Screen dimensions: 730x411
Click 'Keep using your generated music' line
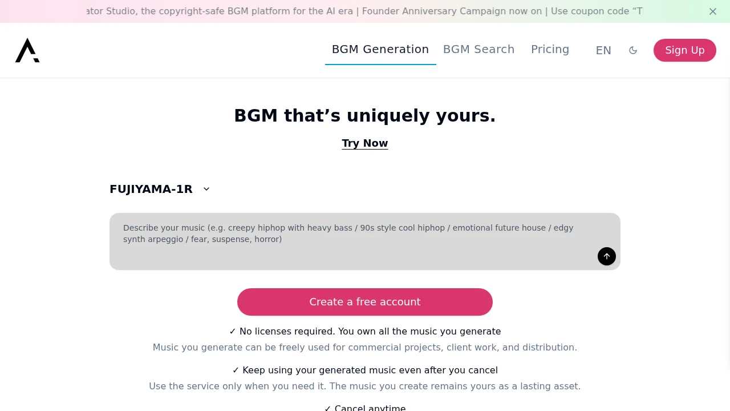pos(365,370)
